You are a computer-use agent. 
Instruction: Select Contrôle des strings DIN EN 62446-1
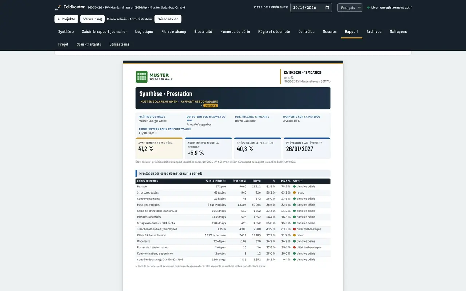(160, 260)
